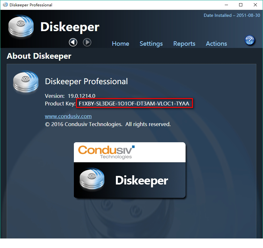Click the disk icon beside Diskeeper Professional heading
Screen dimensions: 263x248
pos(26,82)
